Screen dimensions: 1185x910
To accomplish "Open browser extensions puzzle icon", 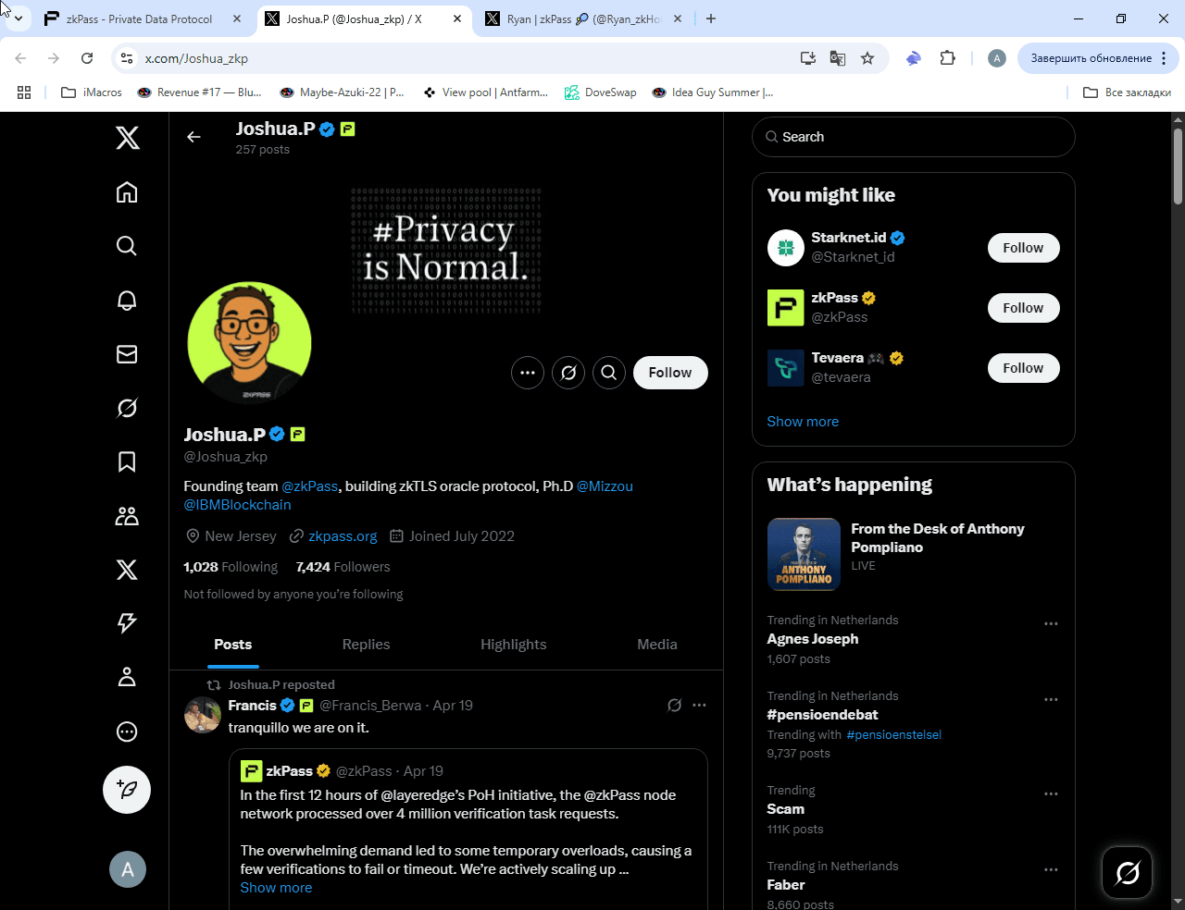I will click(947, 58).
